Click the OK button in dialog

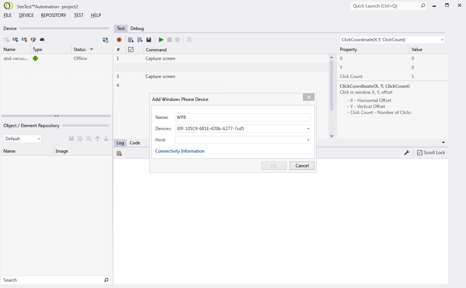point(274,166)
